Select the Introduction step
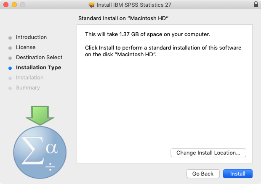261x184 pixels. coord(31,37)
